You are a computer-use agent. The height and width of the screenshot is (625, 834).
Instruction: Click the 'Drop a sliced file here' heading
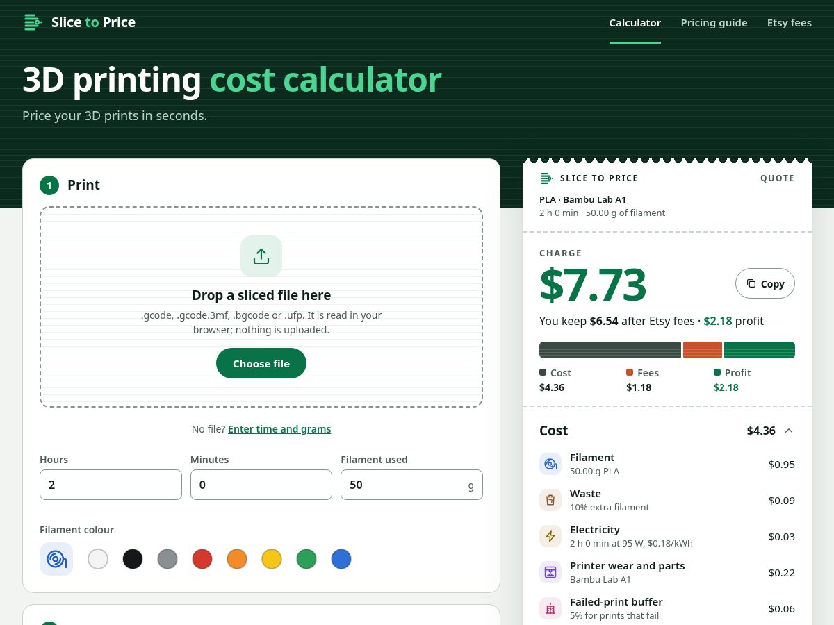point(261,295)
